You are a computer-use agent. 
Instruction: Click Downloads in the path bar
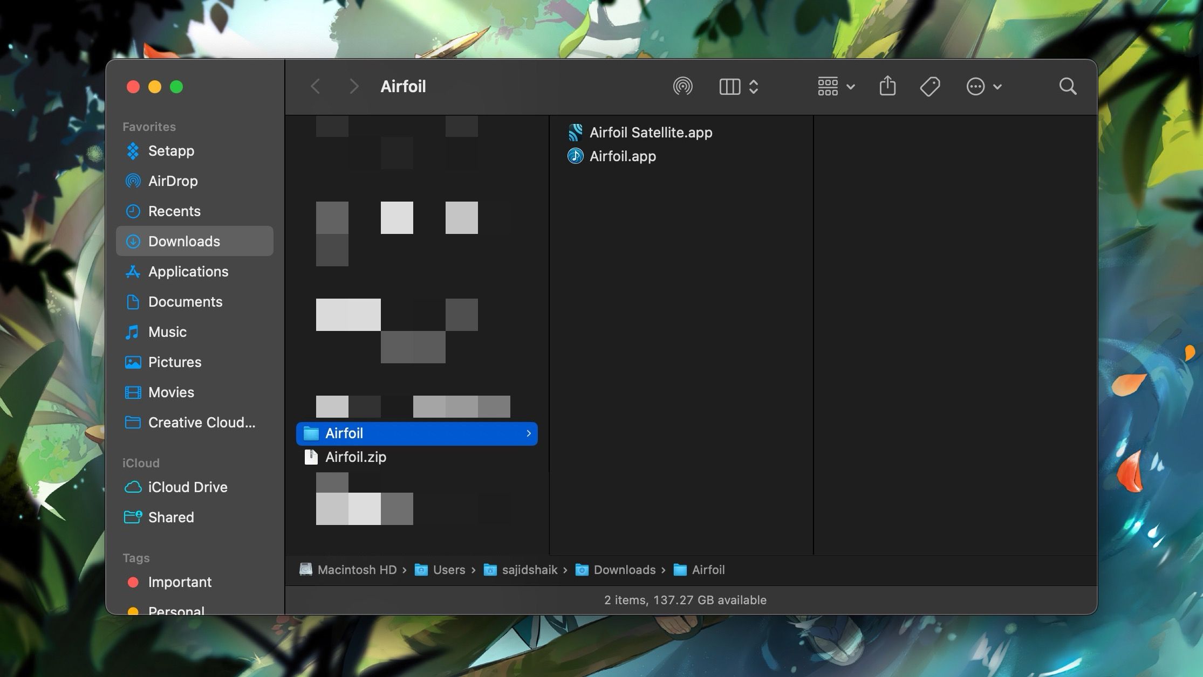click(x=624, y=570)
